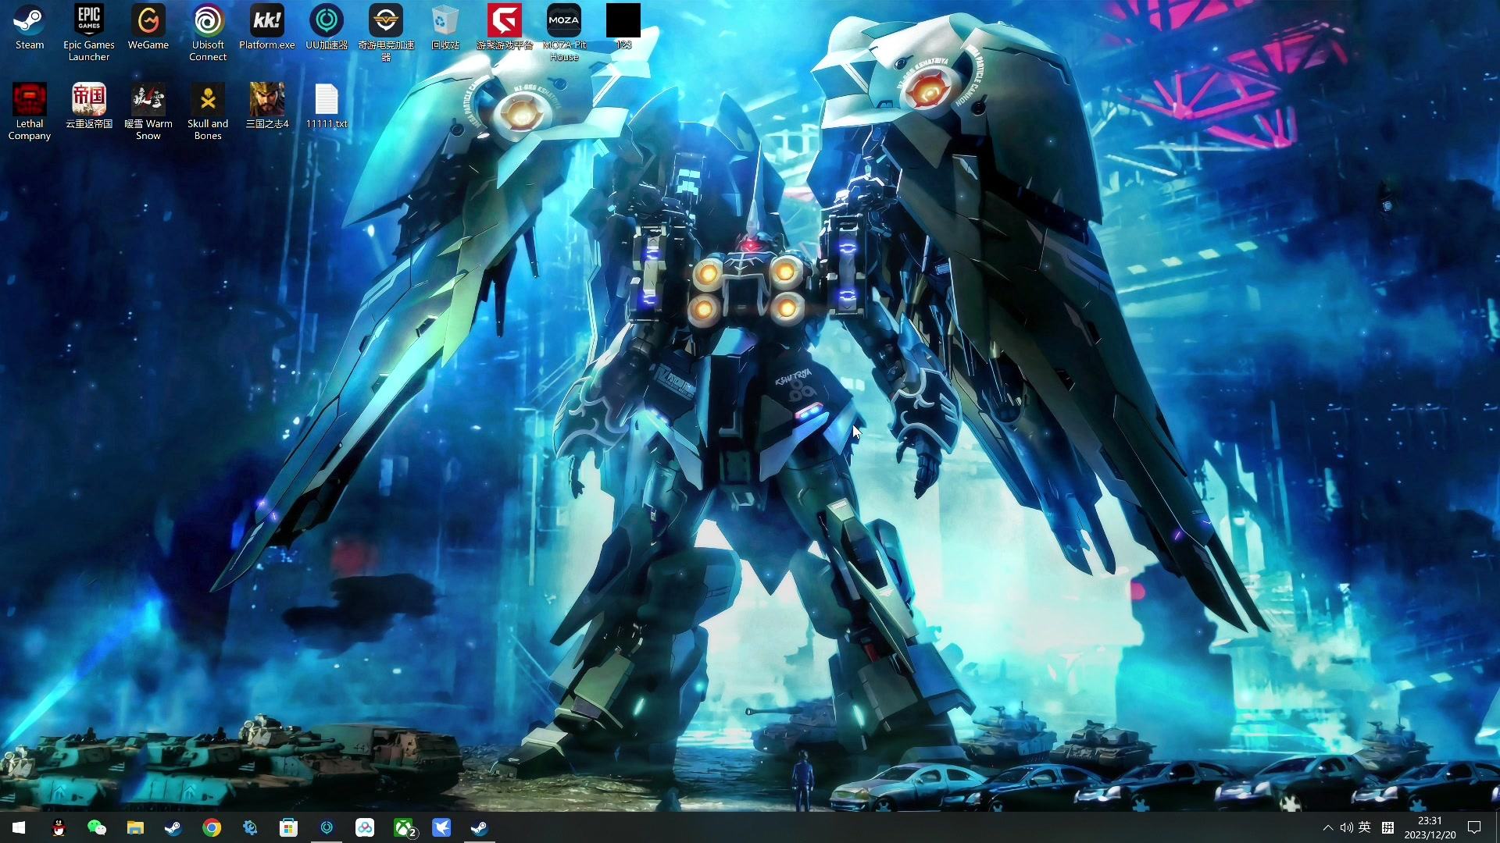Click the WeGame desktop shortcut
Screen dimensions: 1500x843
click(x=148, y=22)
